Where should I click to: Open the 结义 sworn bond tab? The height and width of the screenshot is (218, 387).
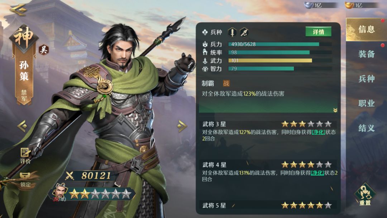point(366,128)
